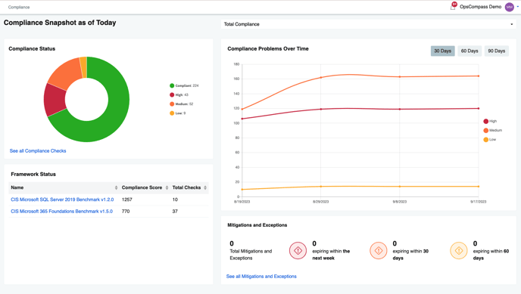Select the 30 Days range tab
This screenshot has height=294, width=521.
tap(442, 51)
